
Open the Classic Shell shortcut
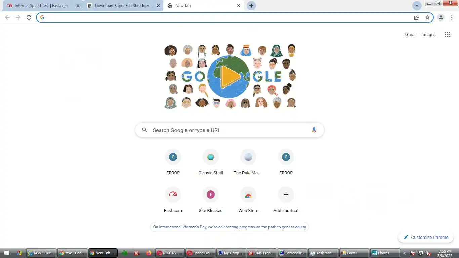(211, 162)
